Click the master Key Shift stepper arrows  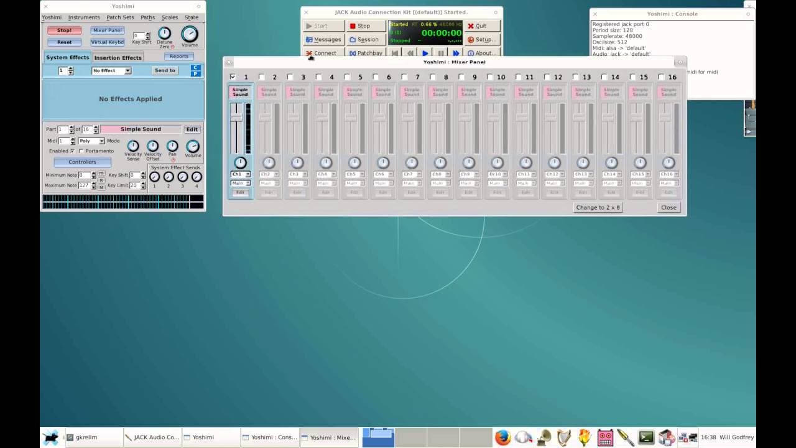[147, 36]
